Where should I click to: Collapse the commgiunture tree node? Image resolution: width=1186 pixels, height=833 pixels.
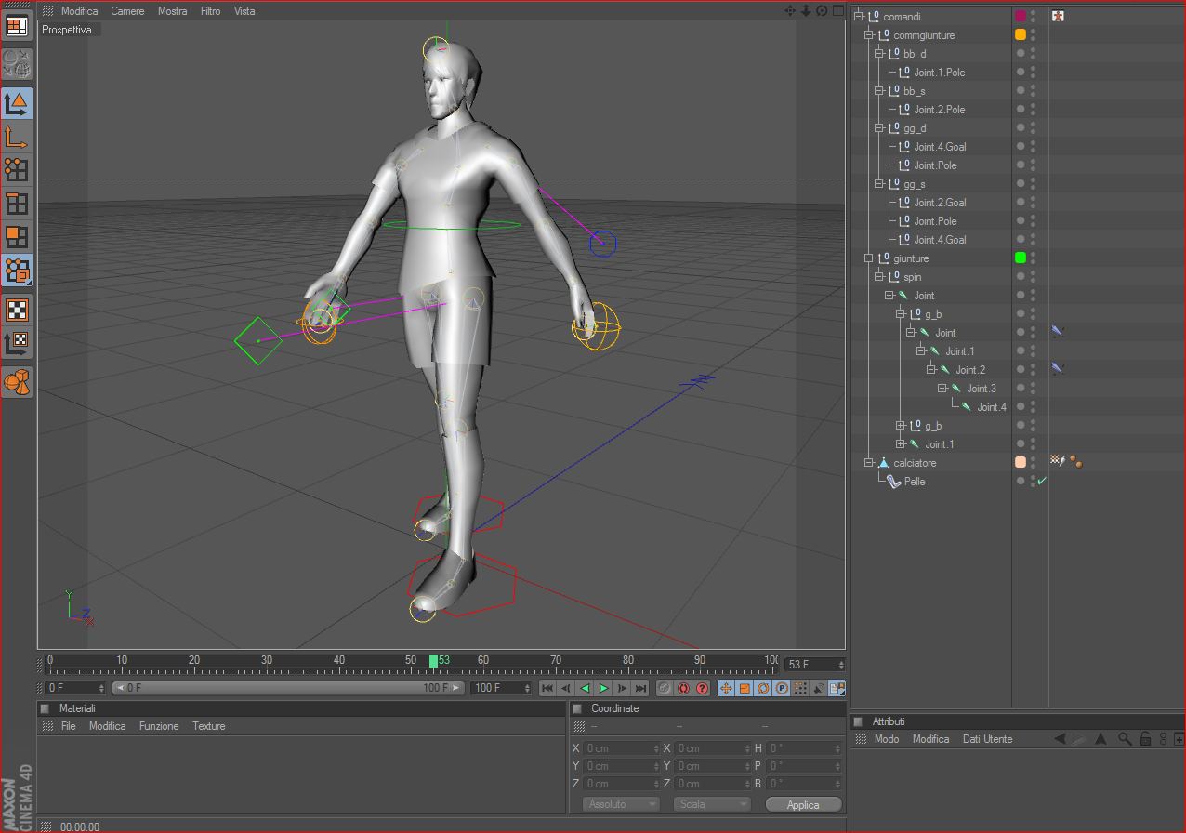tap(870, 35)
